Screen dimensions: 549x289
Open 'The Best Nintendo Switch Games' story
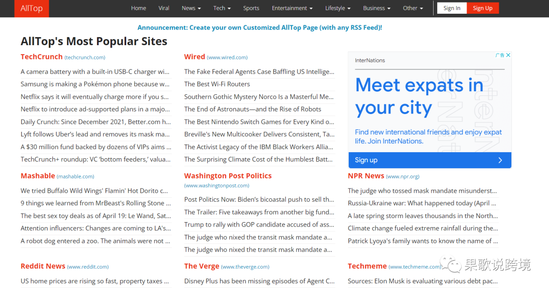click(259, 122)
